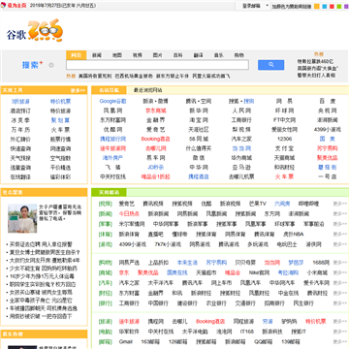349x349 pixels.
Task: Open the [银行] category label
Action: click(106, 303)
